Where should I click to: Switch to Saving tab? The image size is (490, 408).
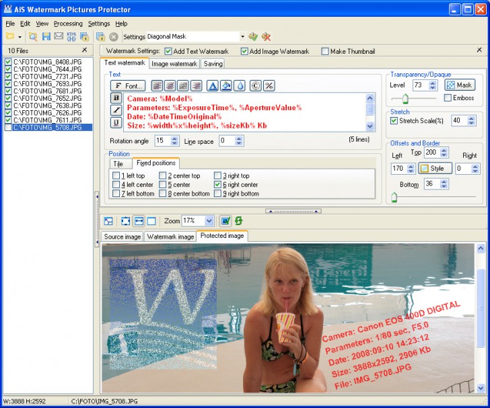[x=213, y=64]
